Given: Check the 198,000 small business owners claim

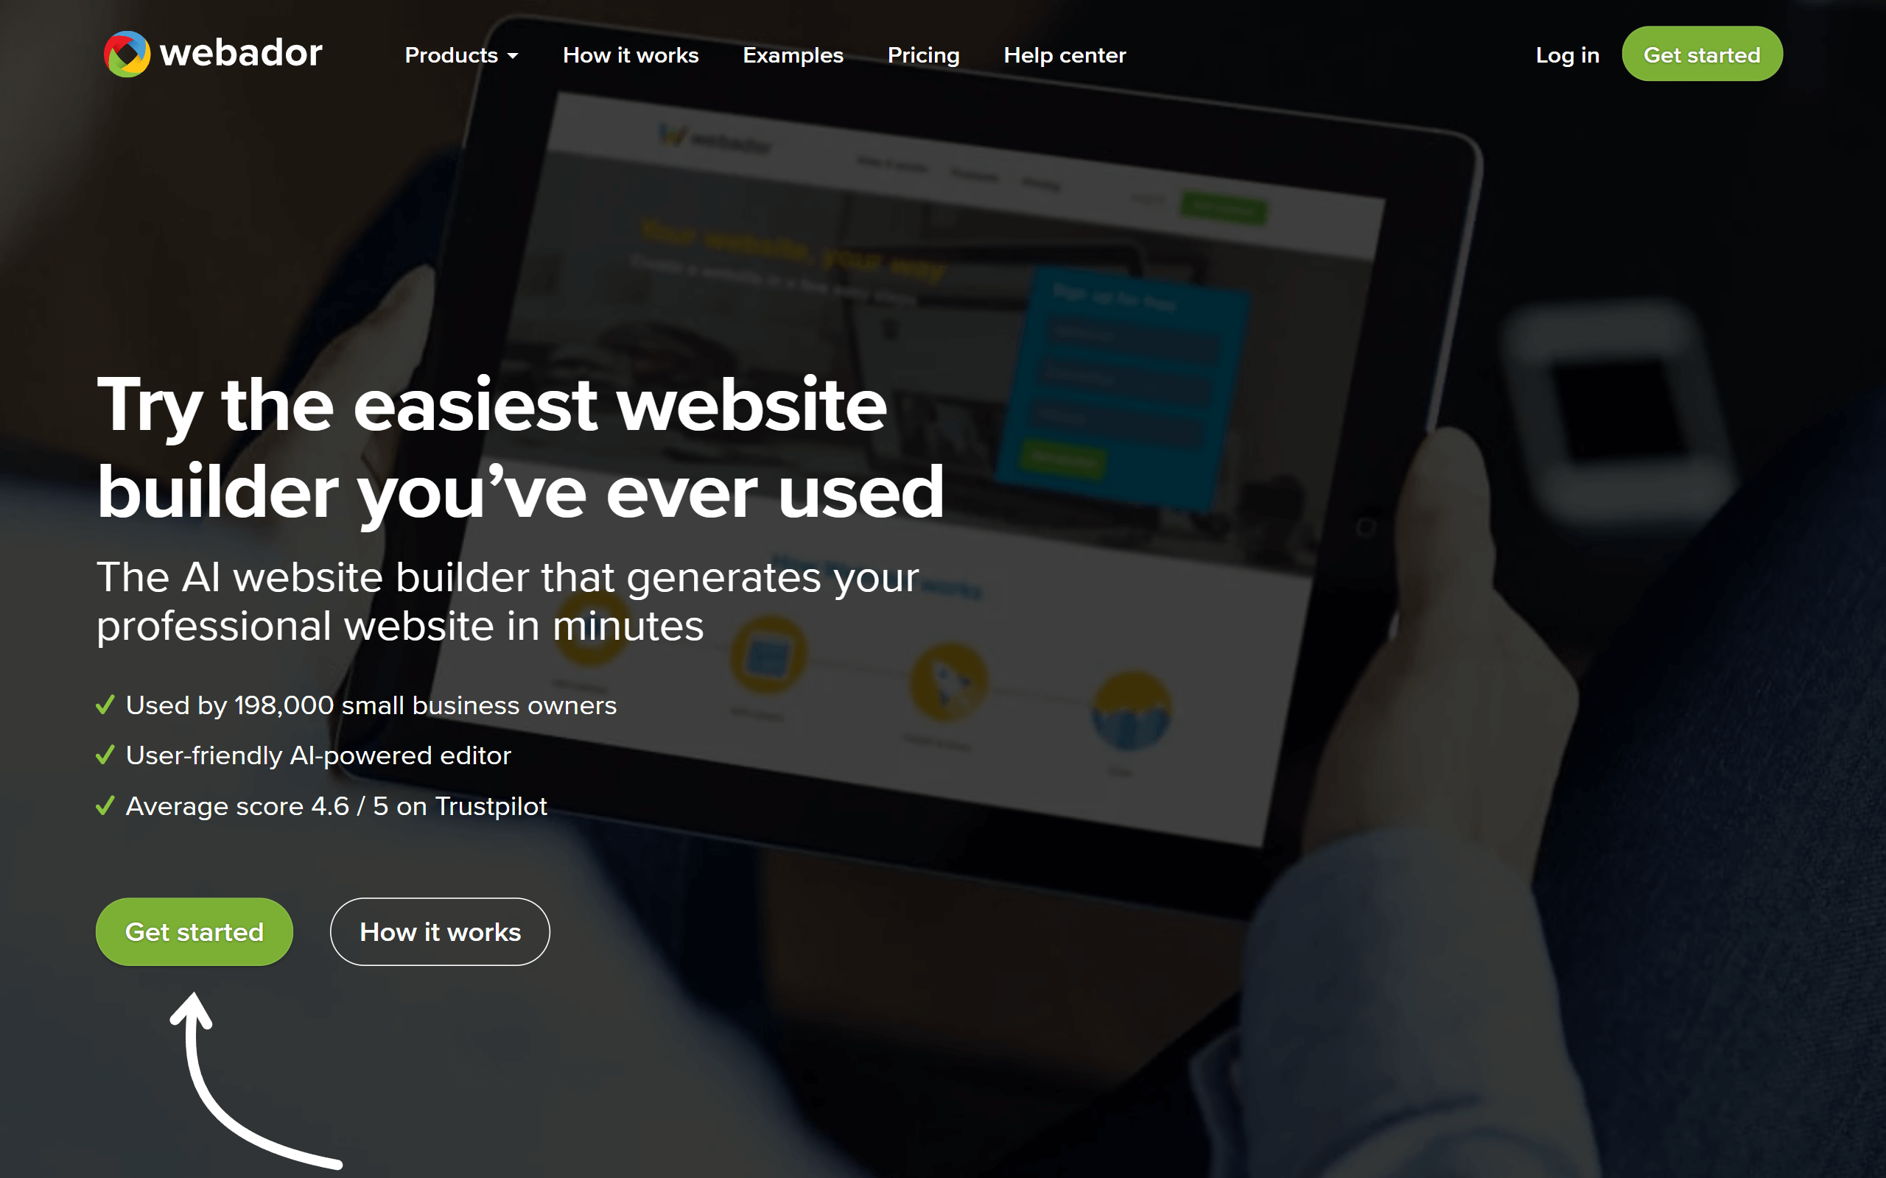Looking at the screenshot, I should point(368,705).
